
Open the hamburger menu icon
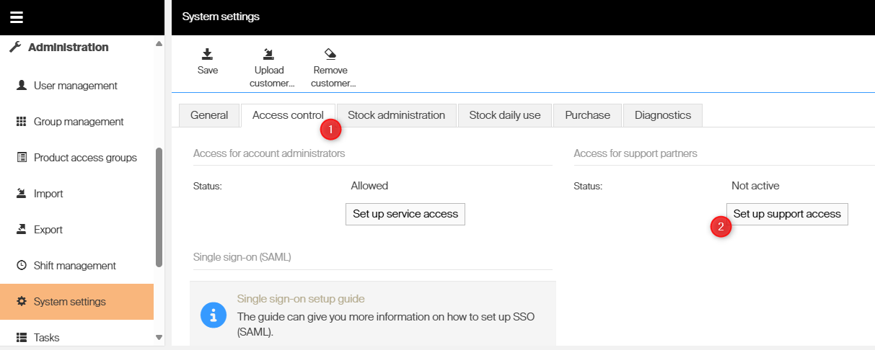(17, 17)
